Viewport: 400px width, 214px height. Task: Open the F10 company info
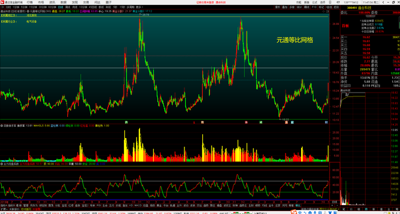314,7
